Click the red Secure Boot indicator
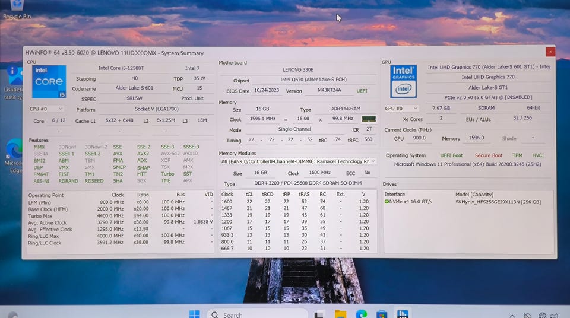This screenshot has height=318, width=570. point(488,155)
